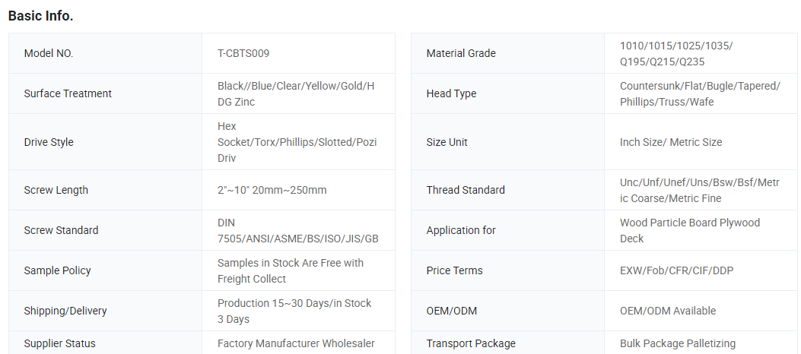
Task: Click the Price Terms value EXW/Fob/CFR/CIF/DDP
Action: [676, 270]
